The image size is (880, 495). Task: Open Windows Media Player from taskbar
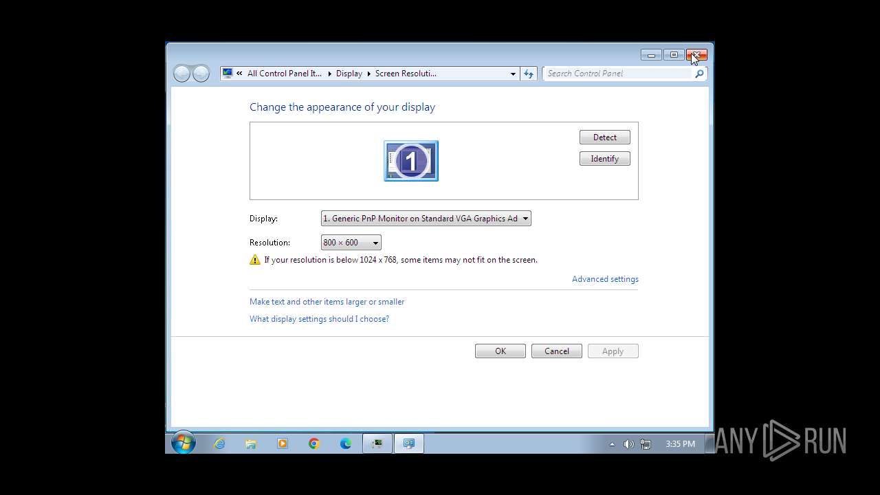point(283,443)
